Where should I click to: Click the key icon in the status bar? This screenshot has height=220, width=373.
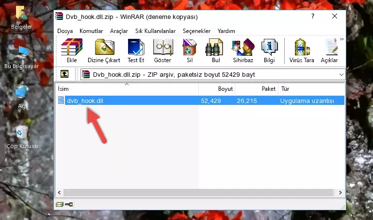point(69,204)
